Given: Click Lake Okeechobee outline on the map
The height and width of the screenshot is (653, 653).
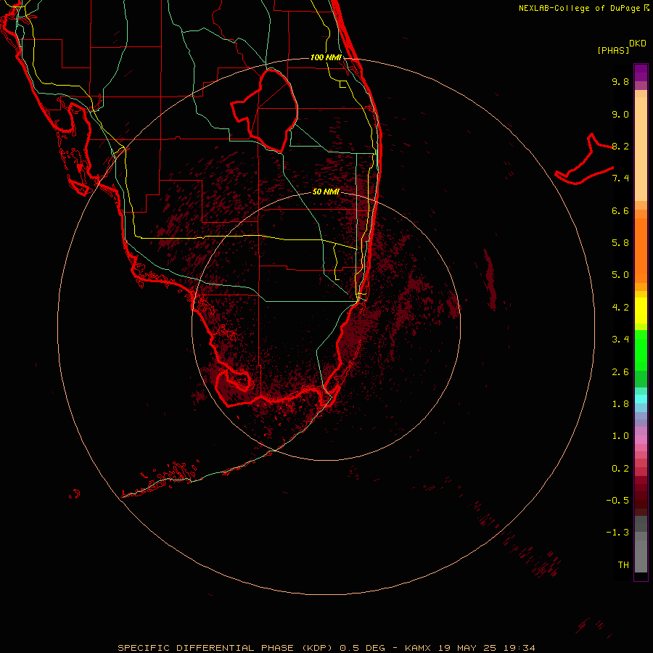Looking at the screenshot, I should coord(265,110).
